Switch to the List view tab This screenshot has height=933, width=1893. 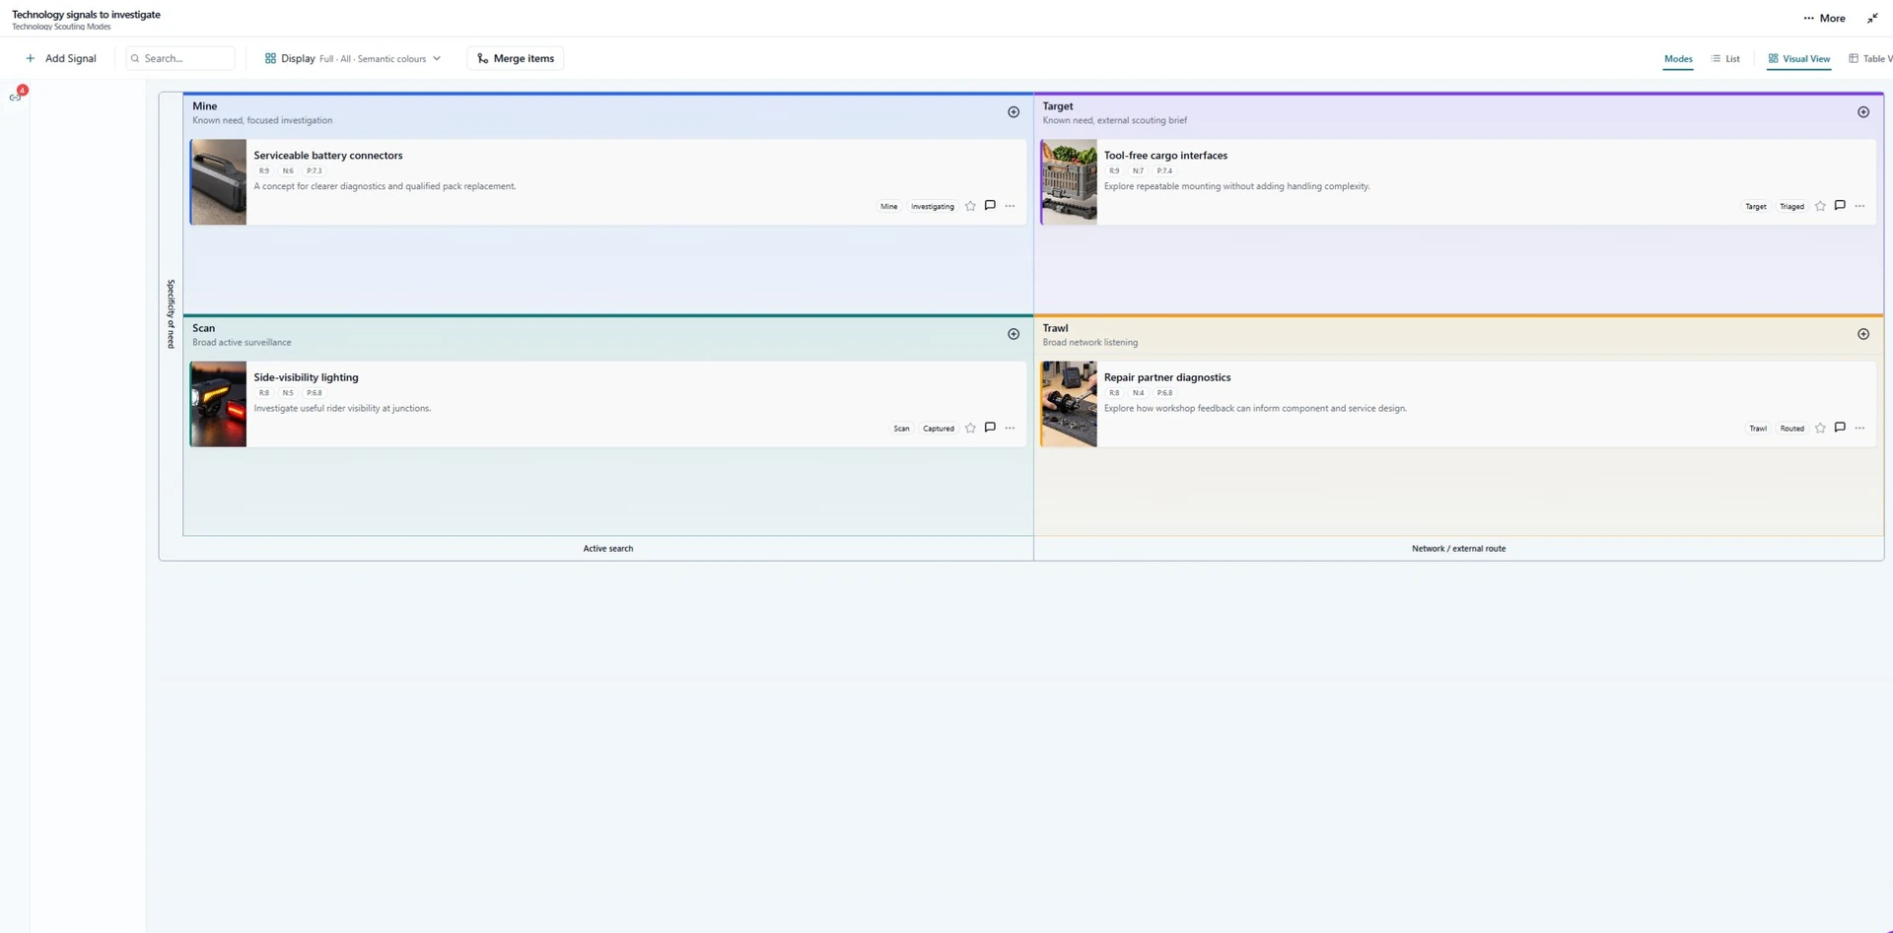coord(1725,59)
